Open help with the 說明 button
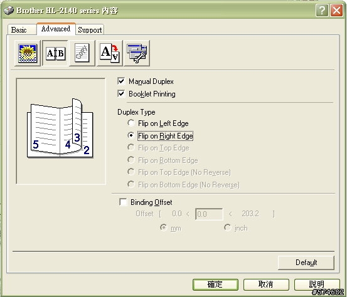Screen dimensions: 347x297 click(317, 284)
